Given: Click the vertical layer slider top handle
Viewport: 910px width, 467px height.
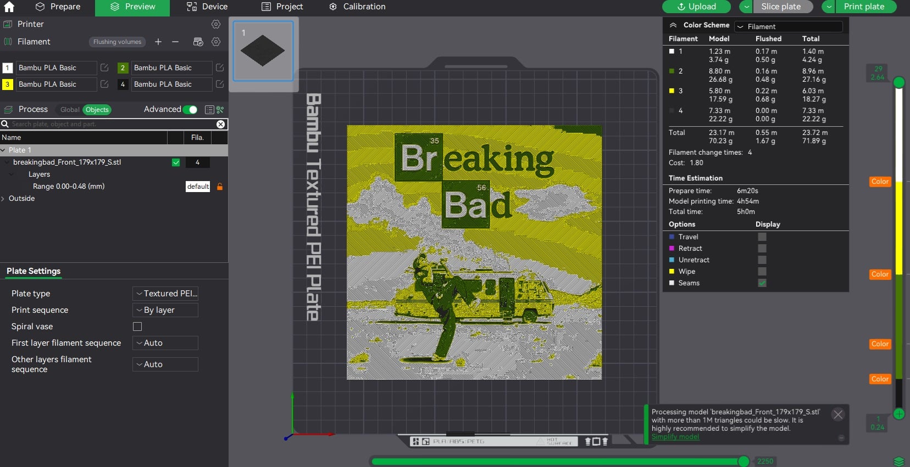Looking at the screenshot, I should click(899, 82).
